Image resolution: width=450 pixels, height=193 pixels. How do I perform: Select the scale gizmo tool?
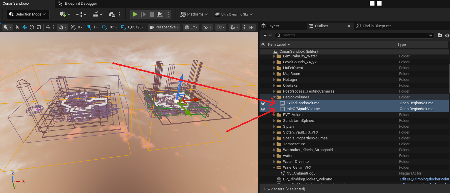tap(39, 27)
